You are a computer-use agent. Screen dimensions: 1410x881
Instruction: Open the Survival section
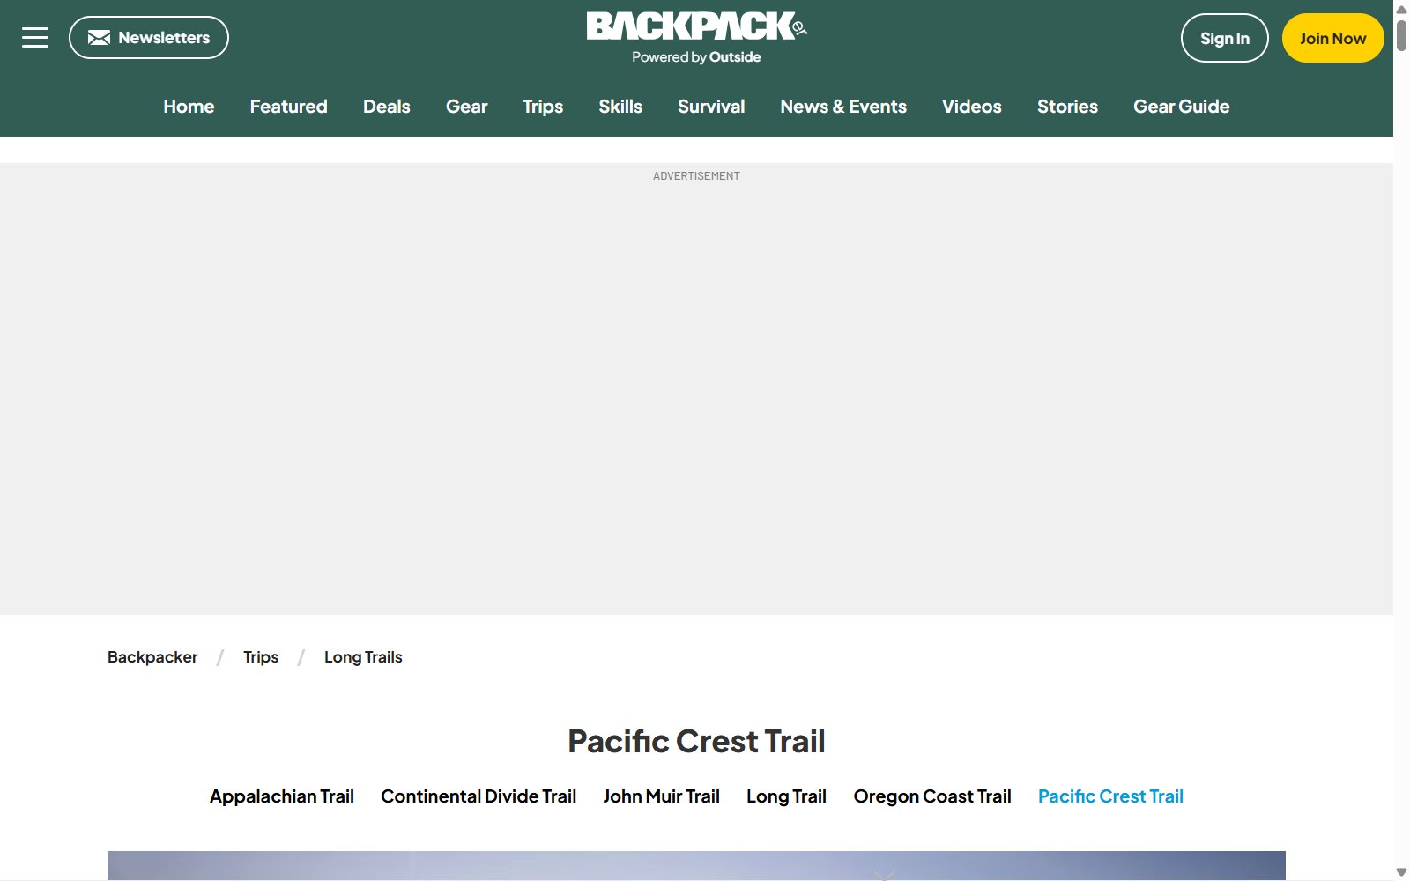[711, 107]
